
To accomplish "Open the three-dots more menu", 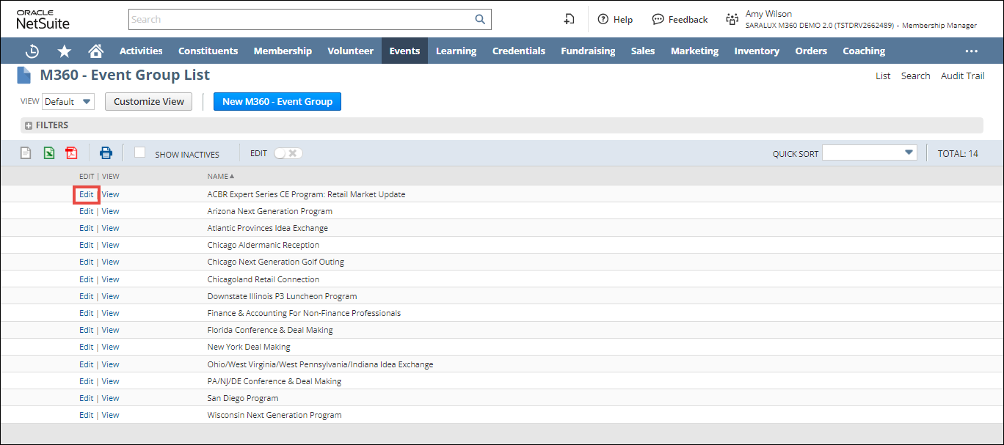I will (x=971, y=51).
